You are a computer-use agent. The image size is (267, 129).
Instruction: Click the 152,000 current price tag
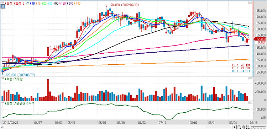point(260,39)
